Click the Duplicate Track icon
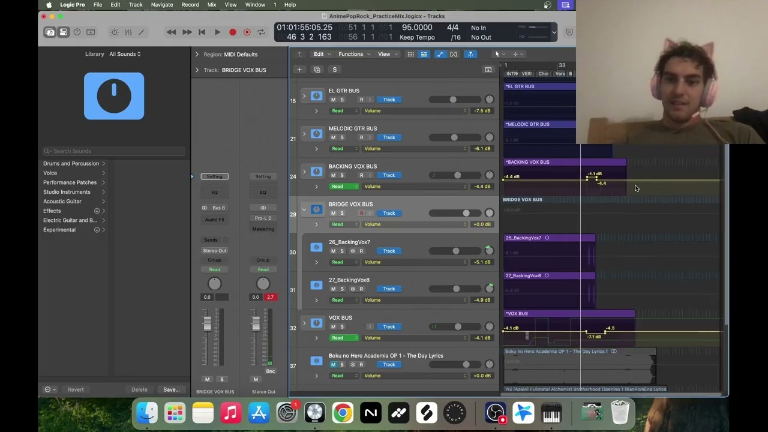Image resolution: width=768 pixels, height=432 pixels. pyautogui.click(x=317, y=70)
